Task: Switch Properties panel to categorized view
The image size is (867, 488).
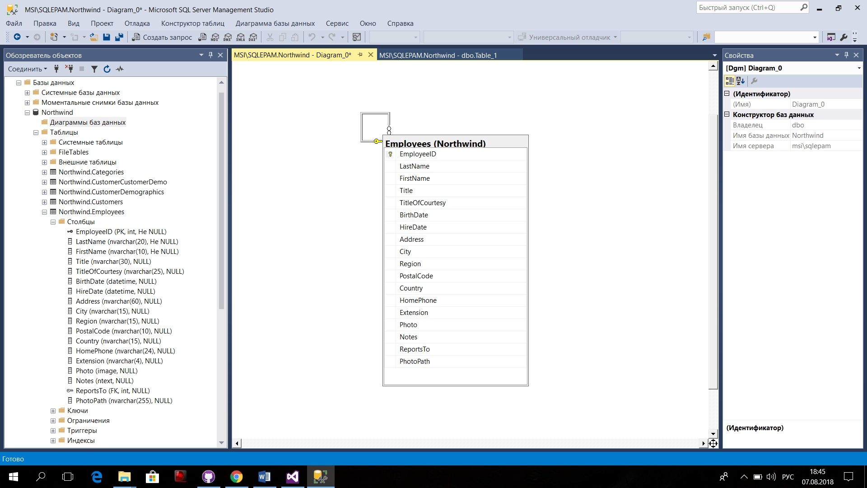Action: [x=730, y=81]
